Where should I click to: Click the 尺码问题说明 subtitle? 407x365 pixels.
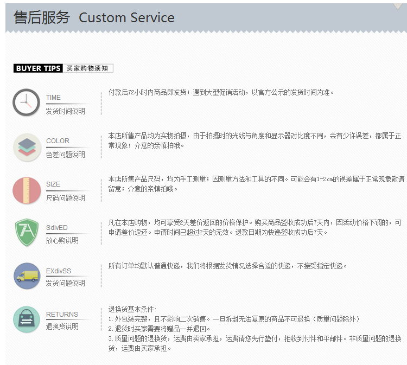tap(65, 198)
